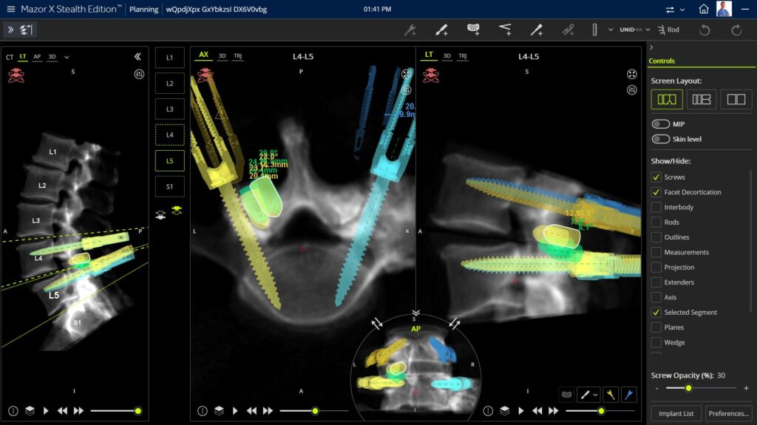Switch axial pane to the TRJ tab
This screenshot has height=425, width=757.
click(x=237, y=56)
